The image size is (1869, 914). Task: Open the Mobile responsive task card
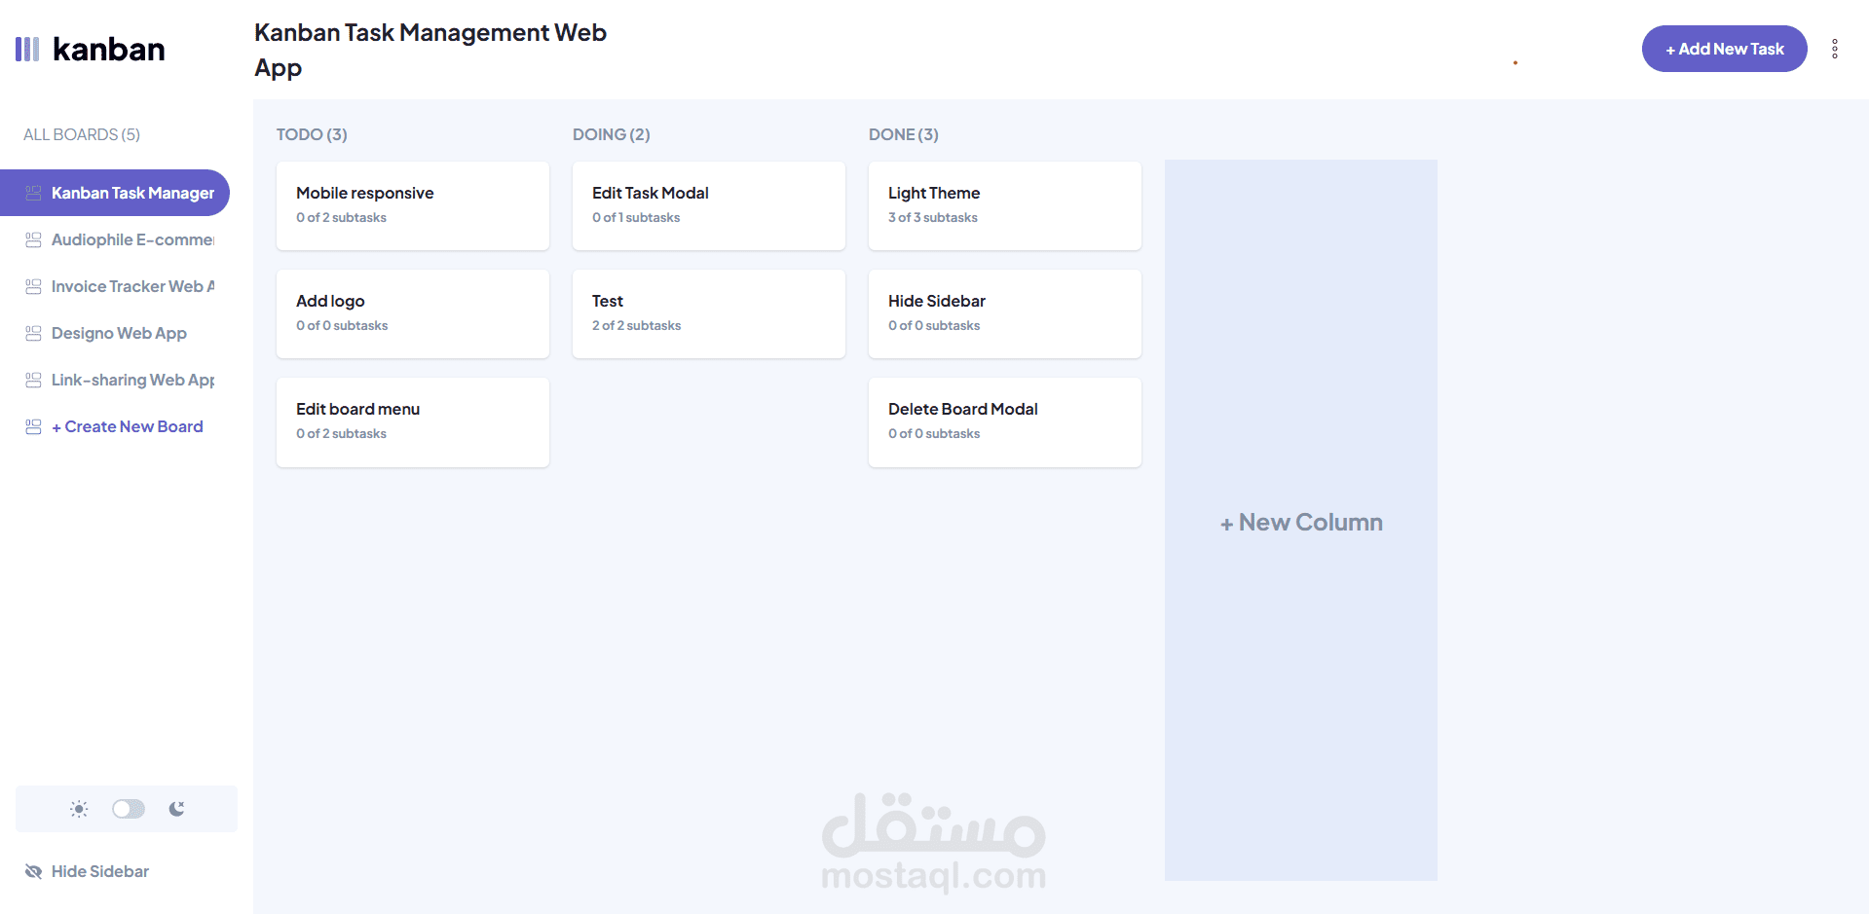(413, 205)
